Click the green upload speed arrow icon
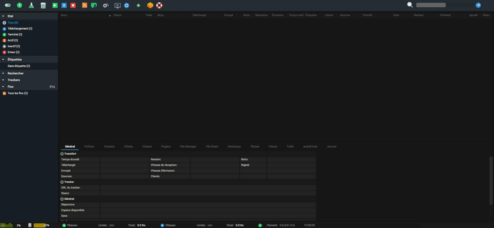Screen dimensions: 494x228 point(64,225)
